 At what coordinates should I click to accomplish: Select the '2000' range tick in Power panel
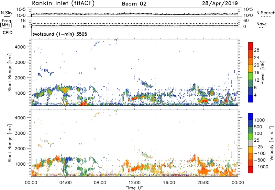20,78
